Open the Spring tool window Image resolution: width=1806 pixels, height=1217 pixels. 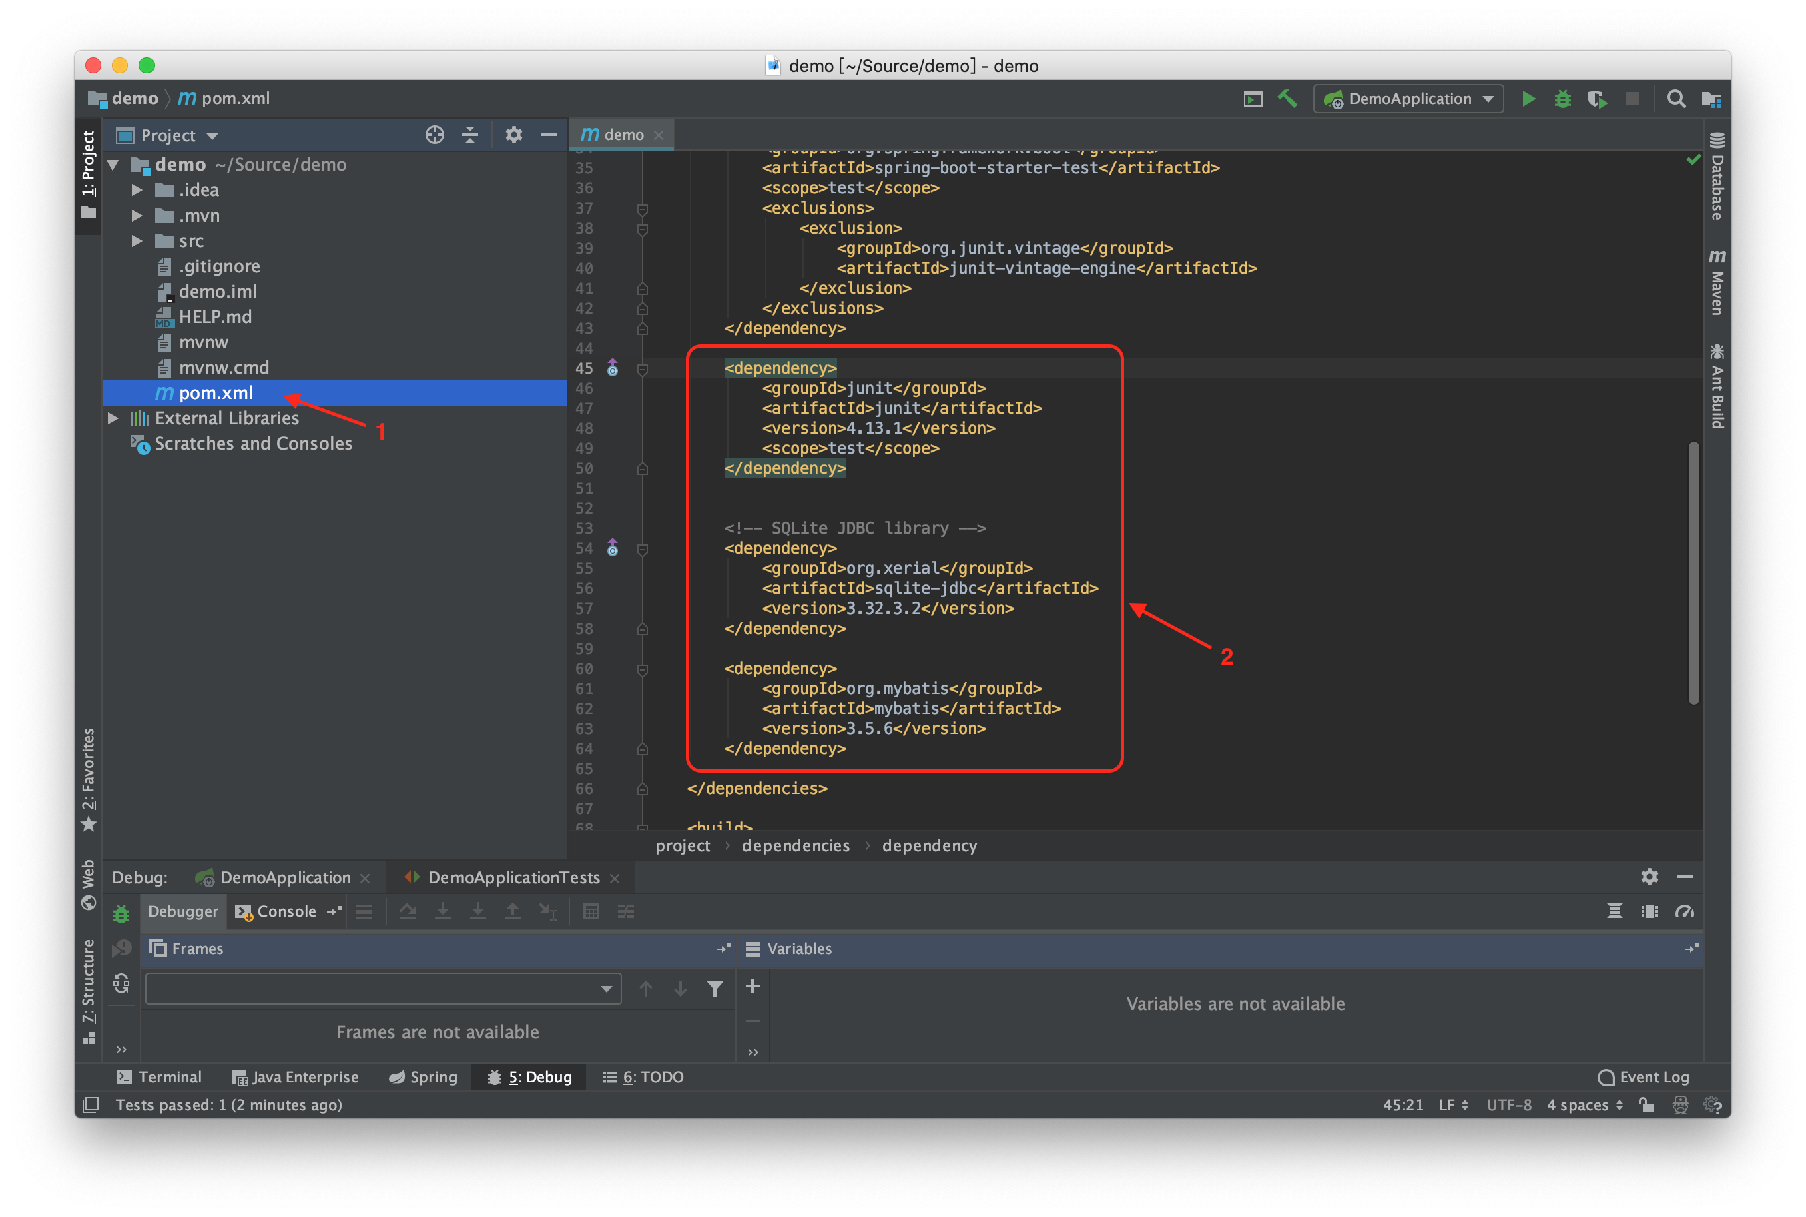423,1076
